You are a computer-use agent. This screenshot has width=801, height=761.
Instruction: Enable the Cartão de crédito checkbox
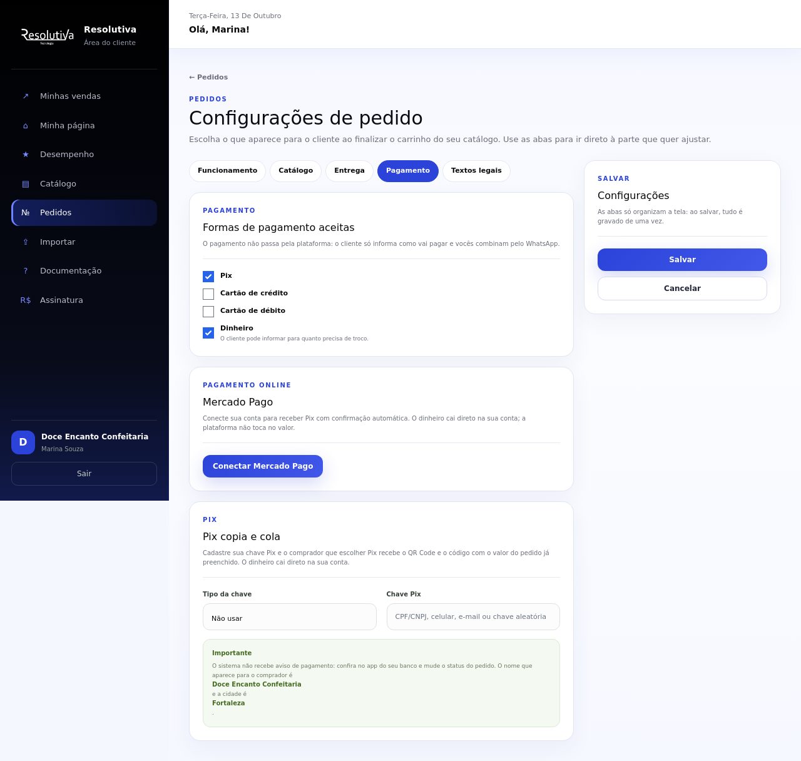click(x=208, y=294)
